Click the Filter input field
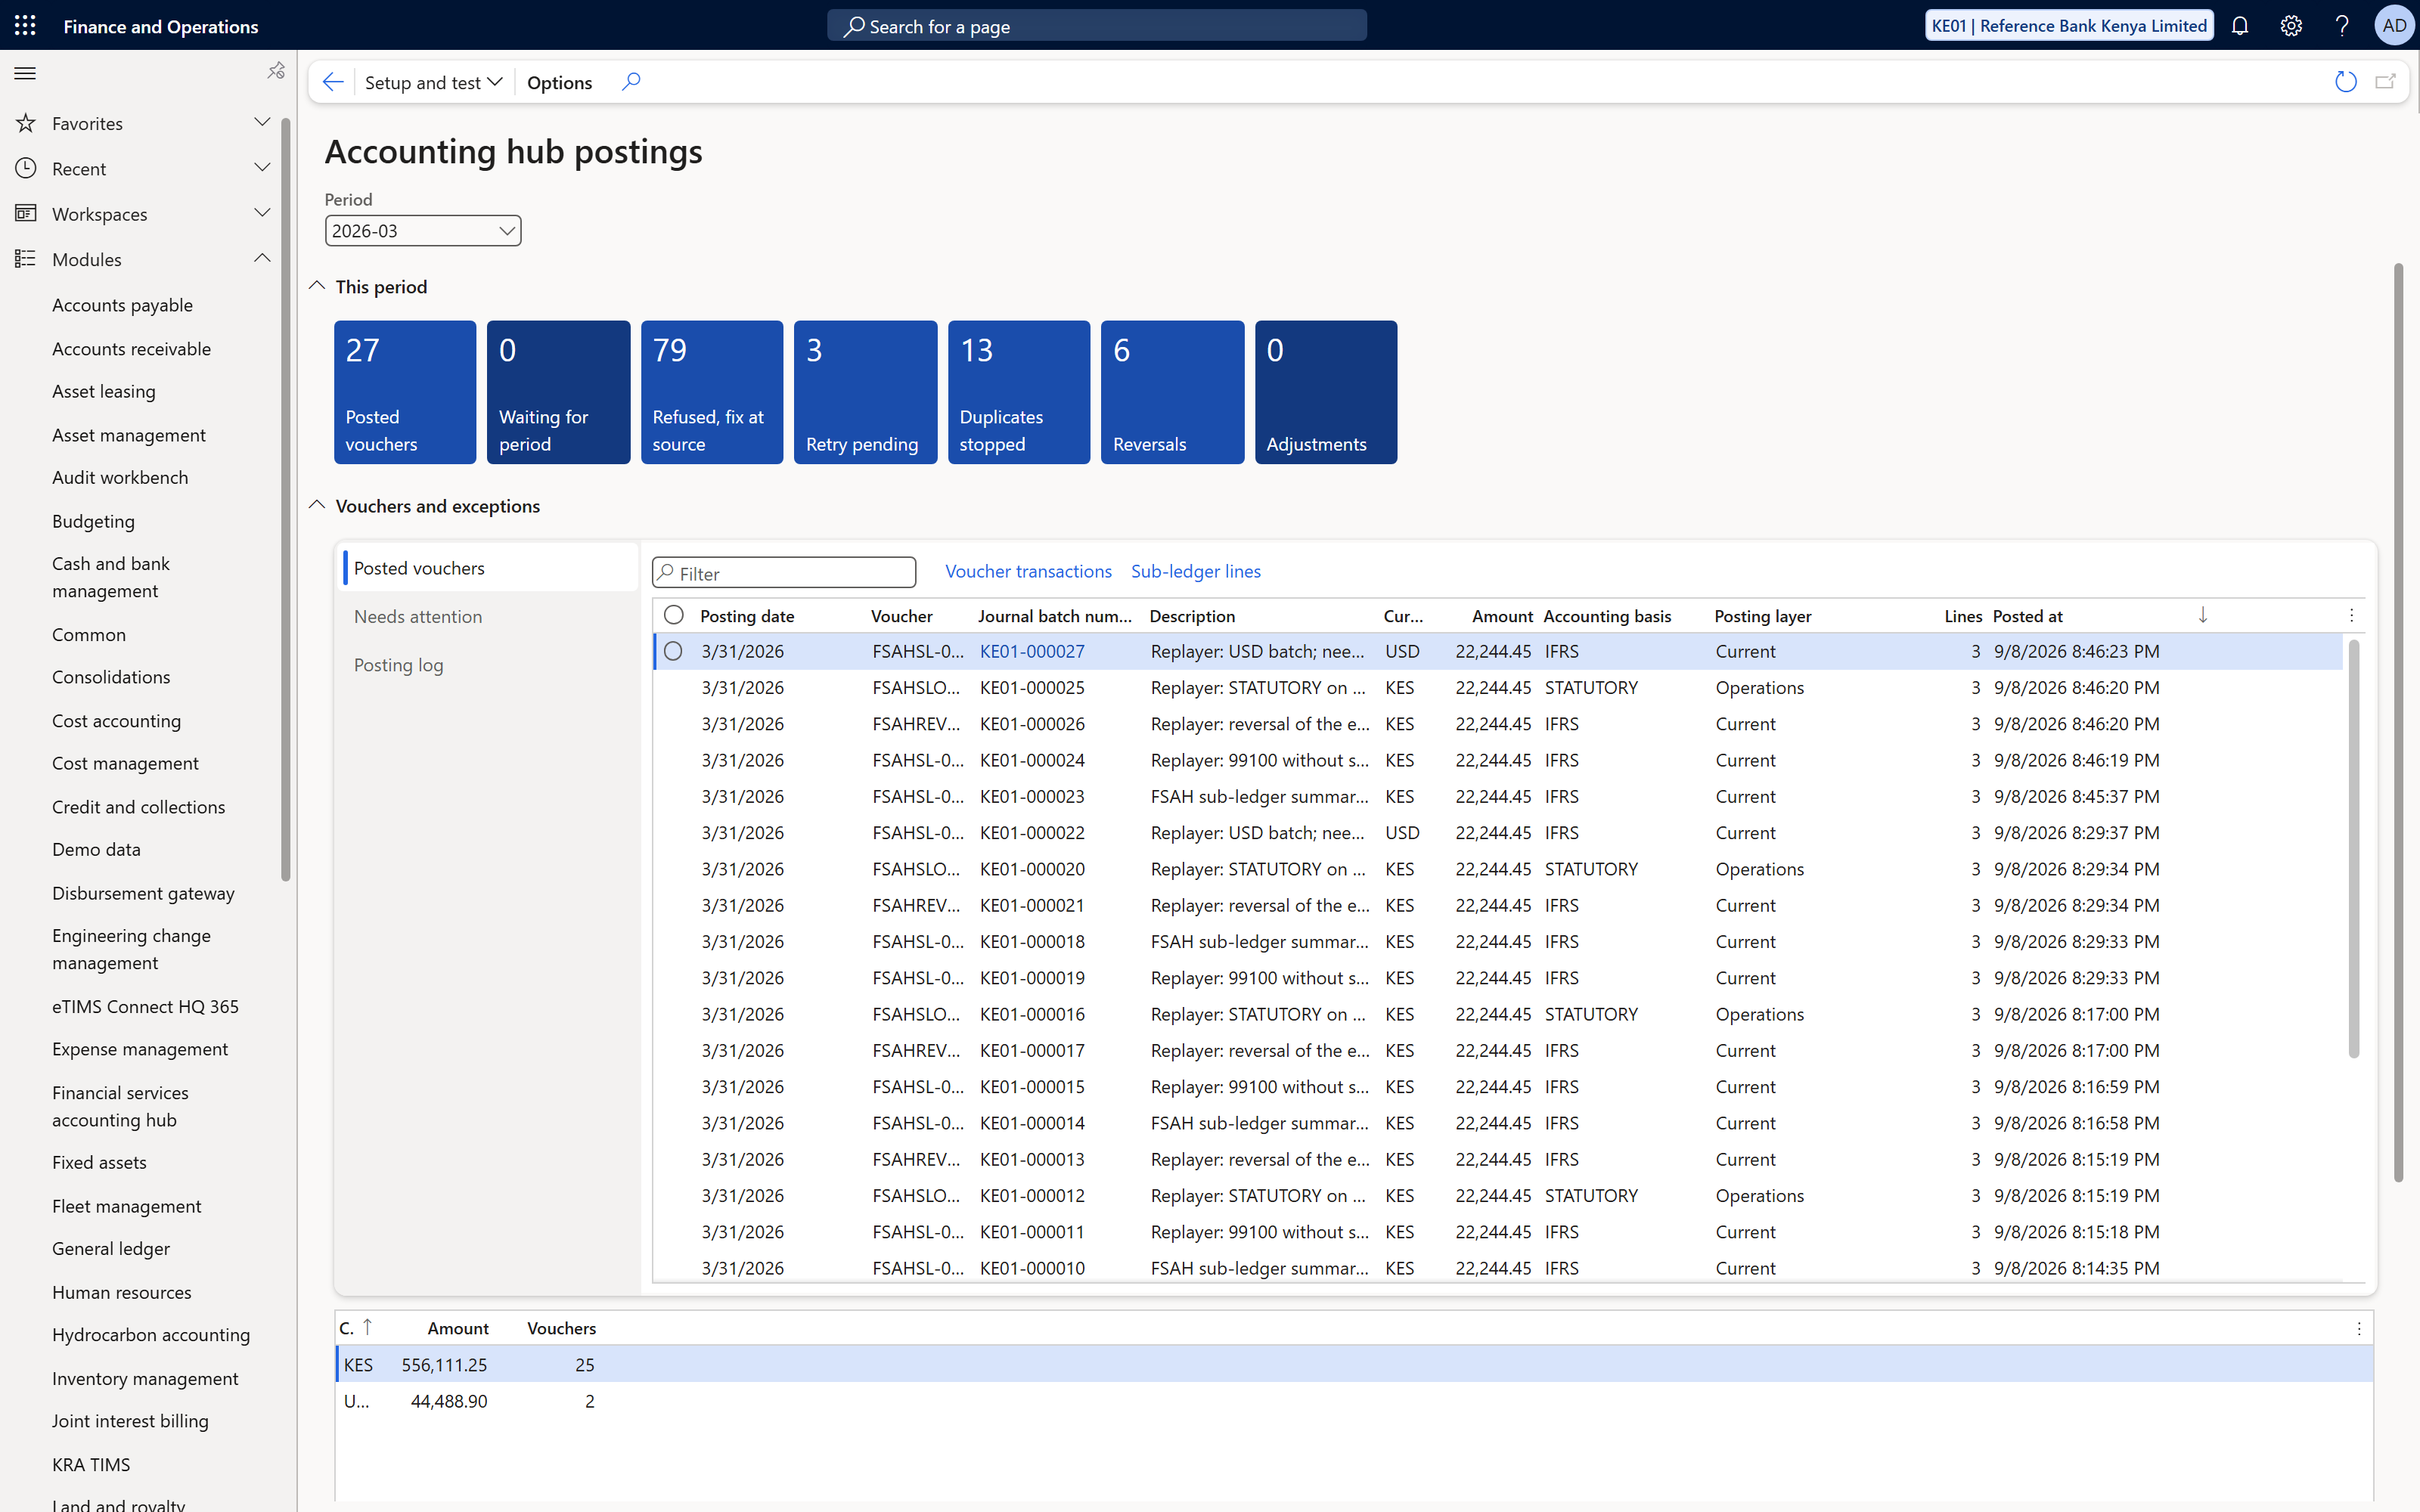Screen dimensions: 2420x1512 [x=784, y=573]
